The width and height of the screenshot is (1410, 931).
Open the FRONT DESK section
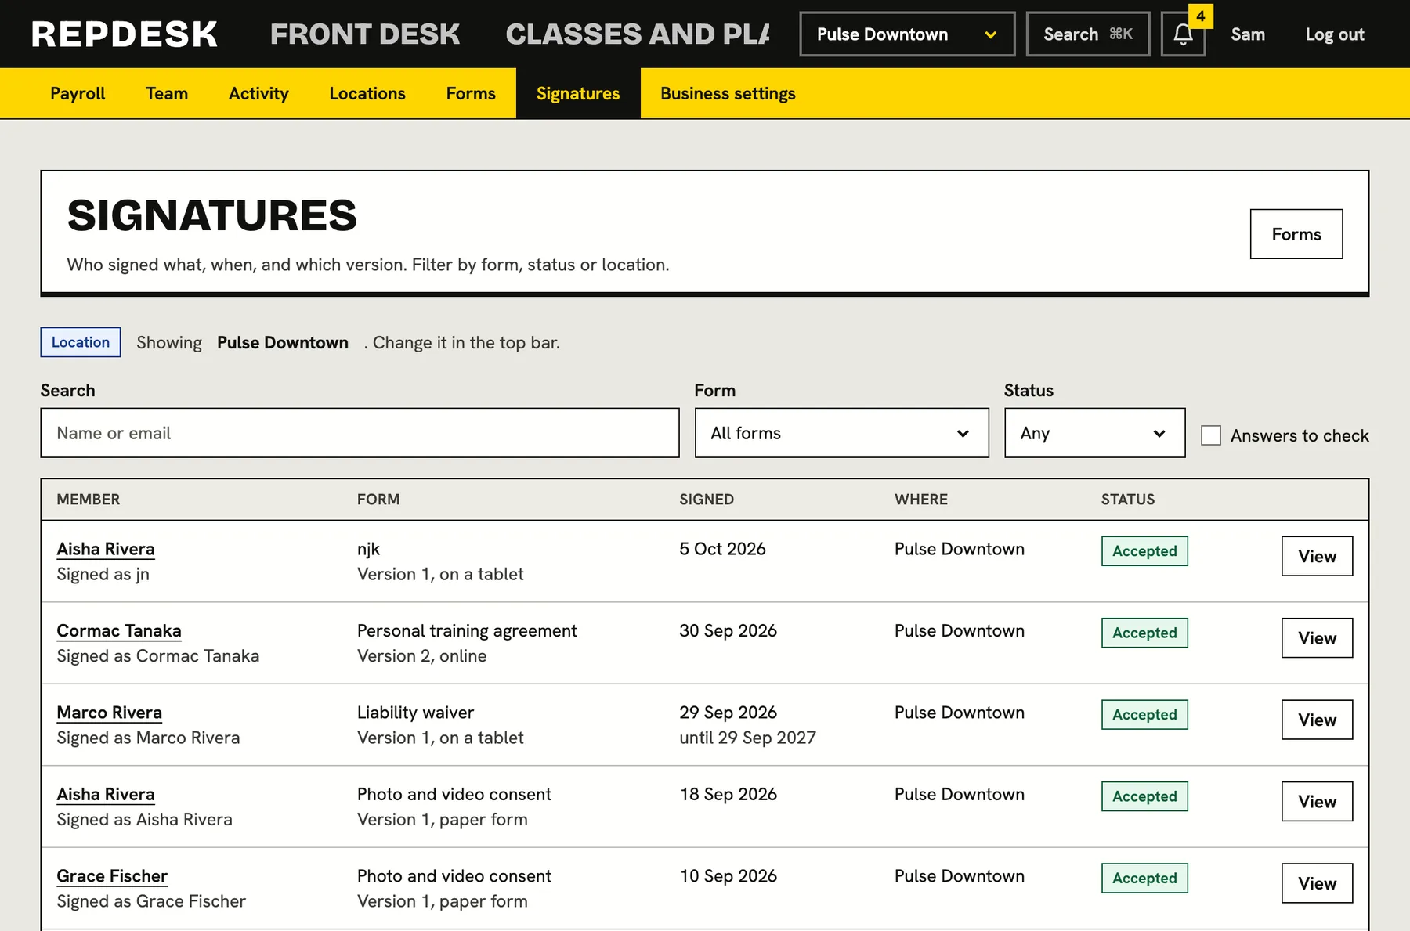(x=365, y=34)
